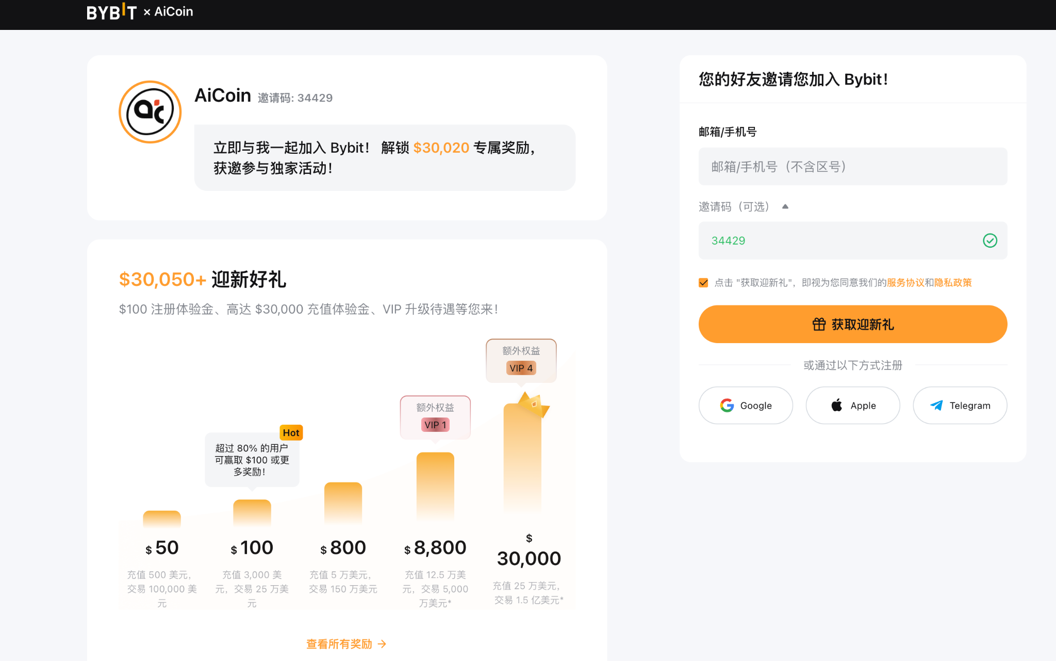Click the $30,000 reward bar

522,458
